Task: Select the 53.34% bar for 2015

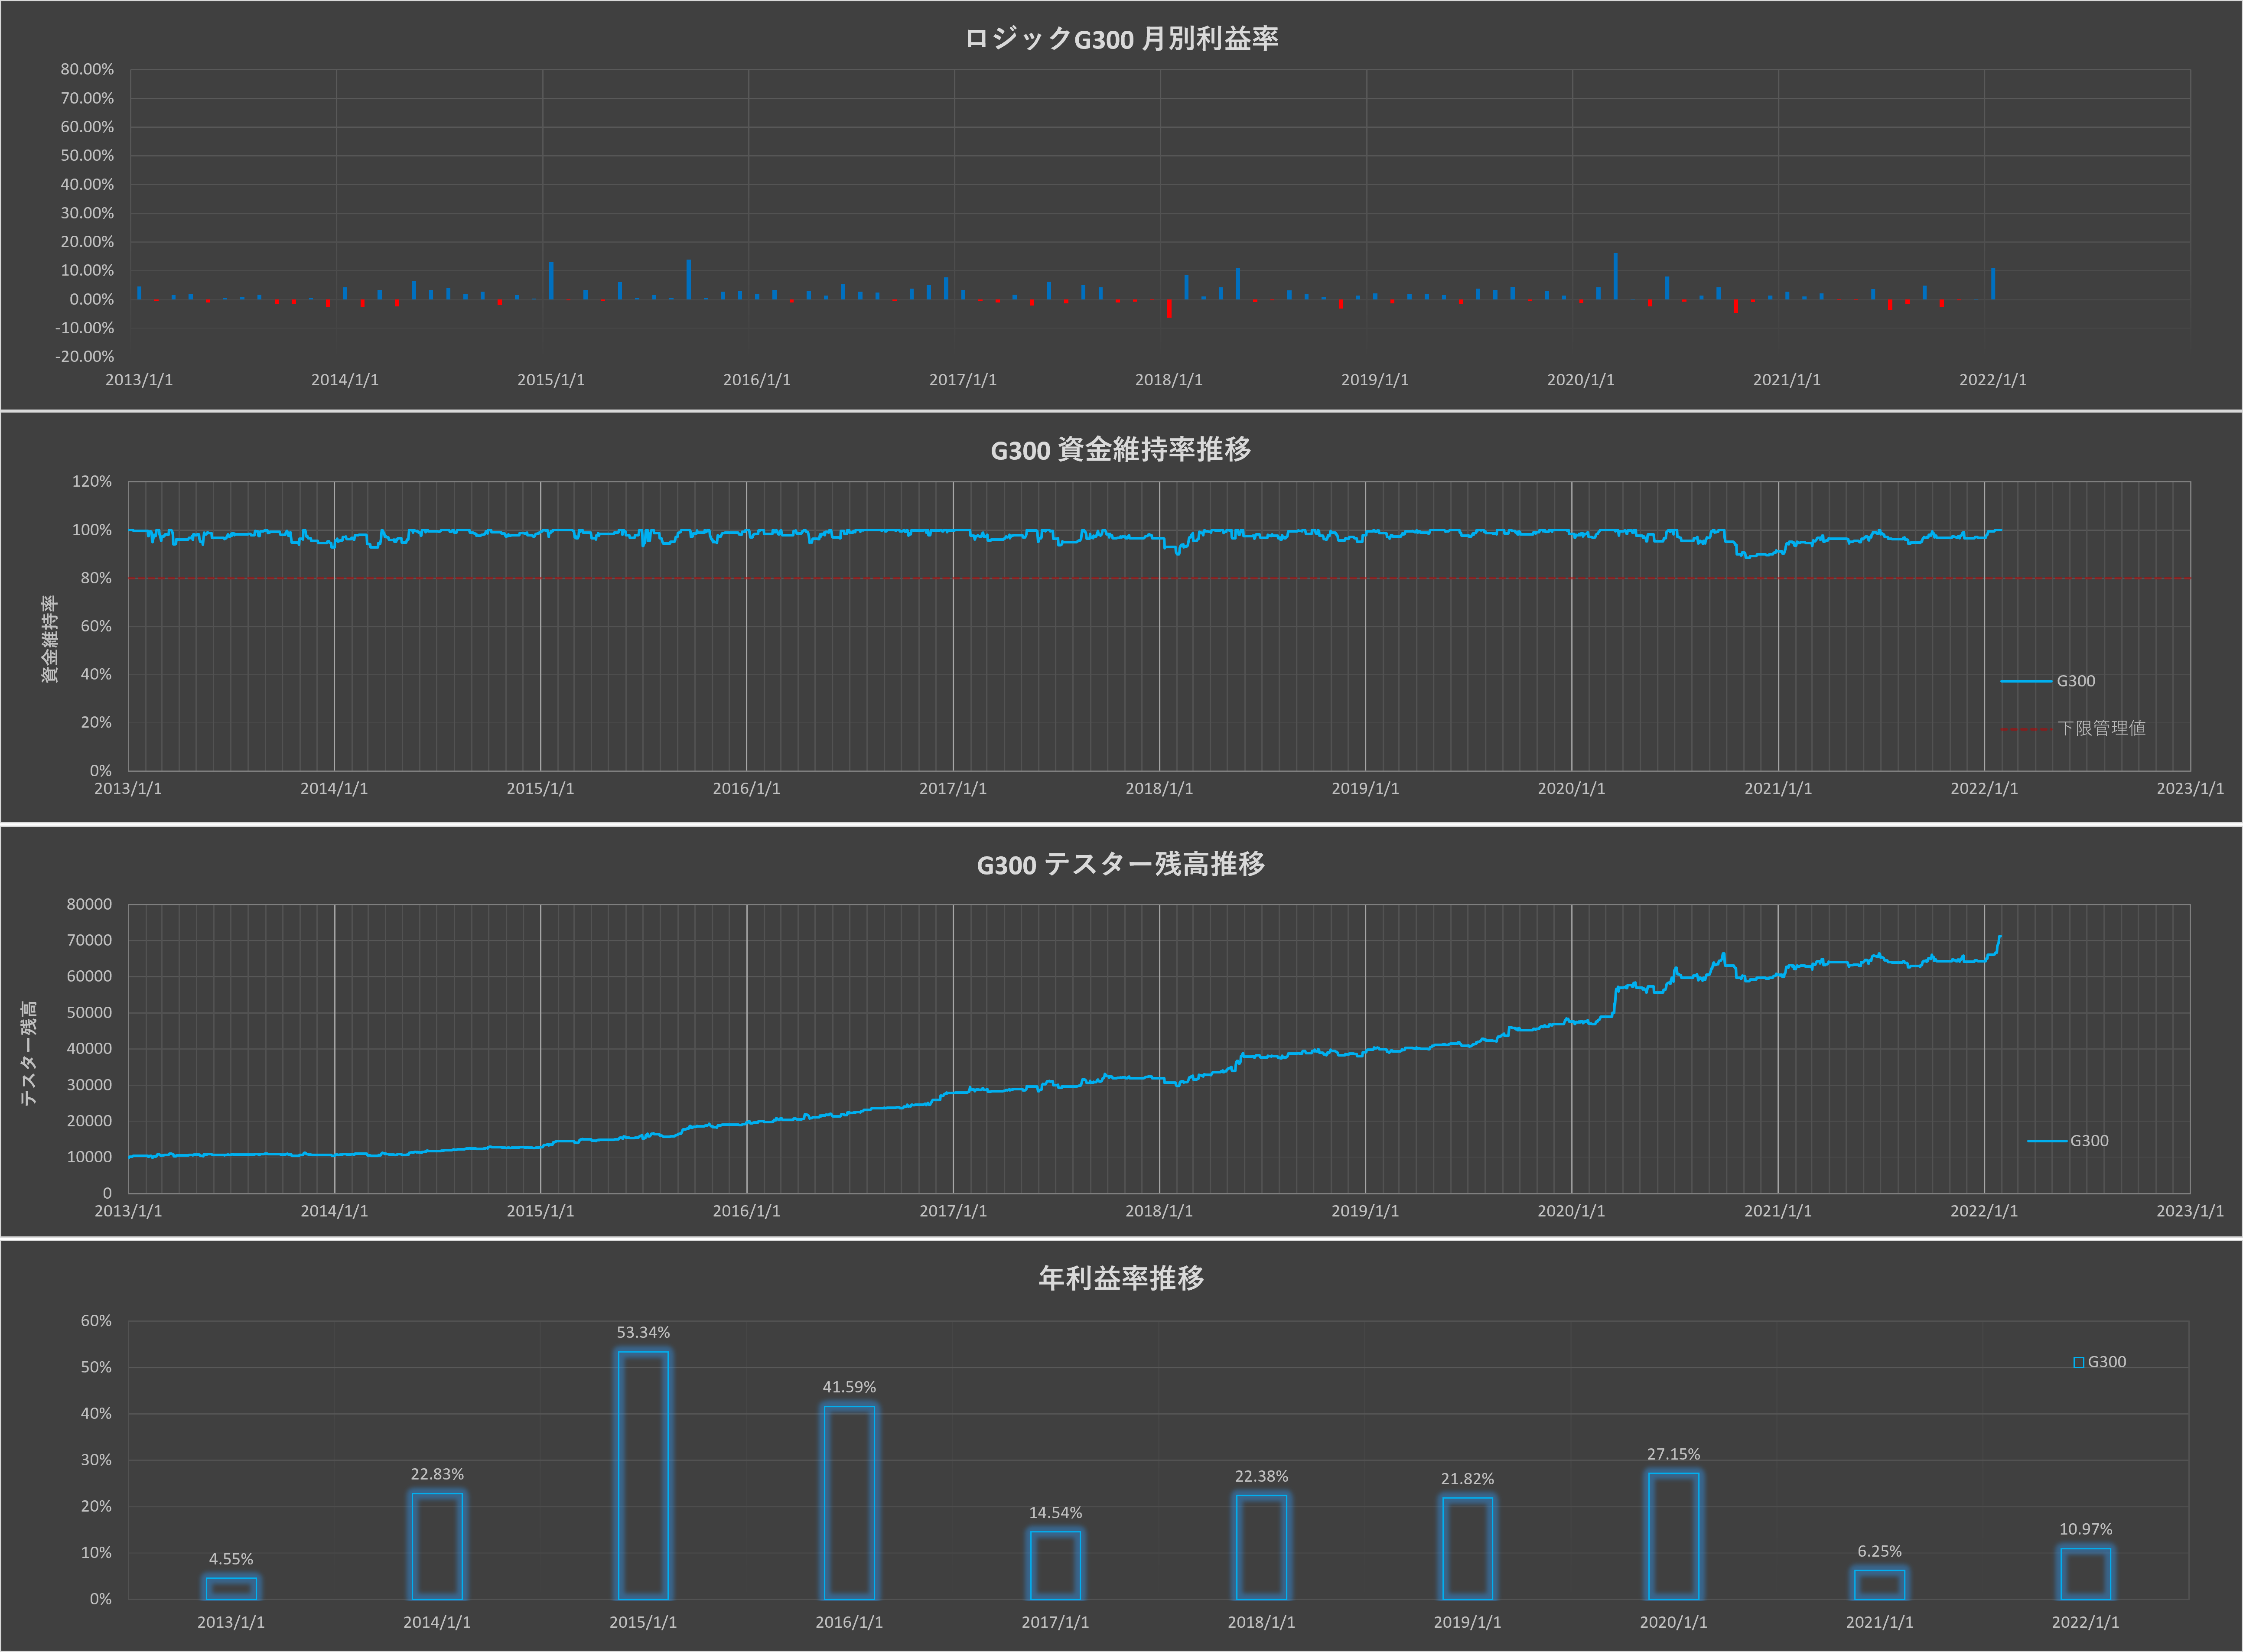Action: pos(643,1475)
